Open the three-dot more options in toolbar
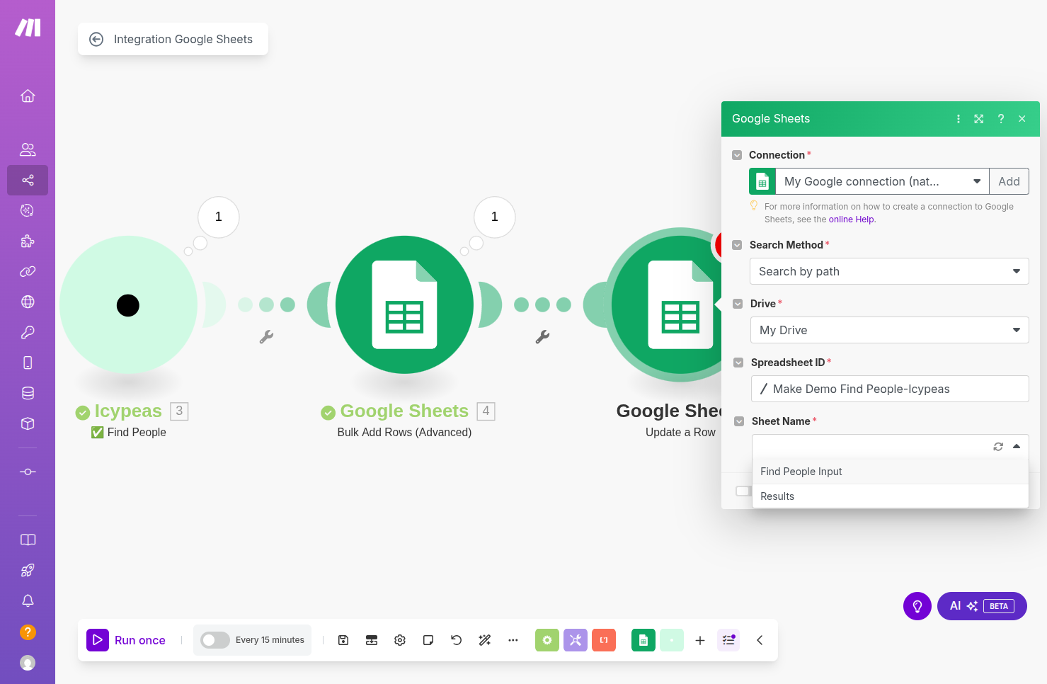The image size is (1047, 684). pos(513,640)
